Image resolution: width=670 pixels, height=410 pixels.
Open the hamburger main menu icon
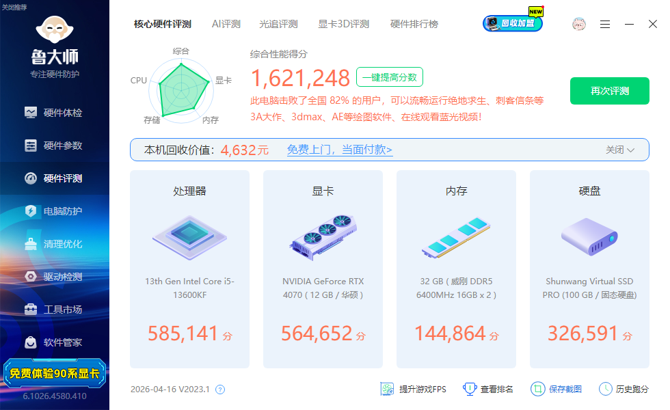tap(605, 24)
